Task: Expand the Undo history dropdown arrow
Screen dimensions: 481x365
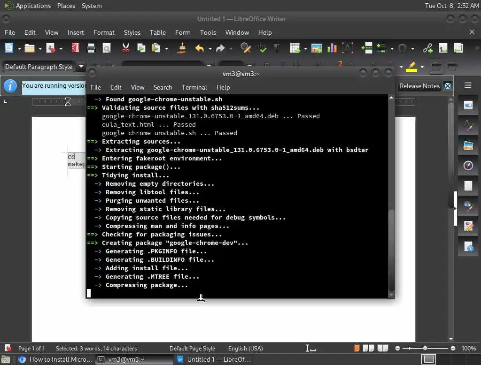Action: pos(210,49)
